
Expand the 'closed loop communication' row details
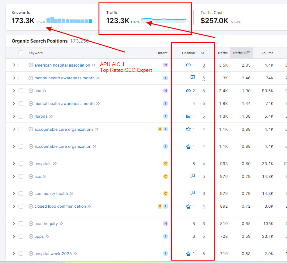[14, 206]
